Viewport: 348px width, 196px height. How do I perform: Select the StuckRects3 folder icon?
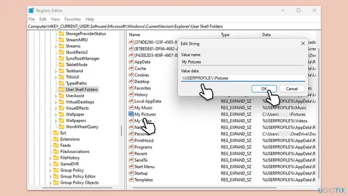(61, 52)
